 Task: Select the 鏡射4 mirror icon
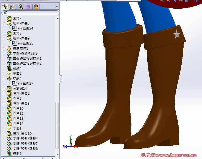coord(9,69)
